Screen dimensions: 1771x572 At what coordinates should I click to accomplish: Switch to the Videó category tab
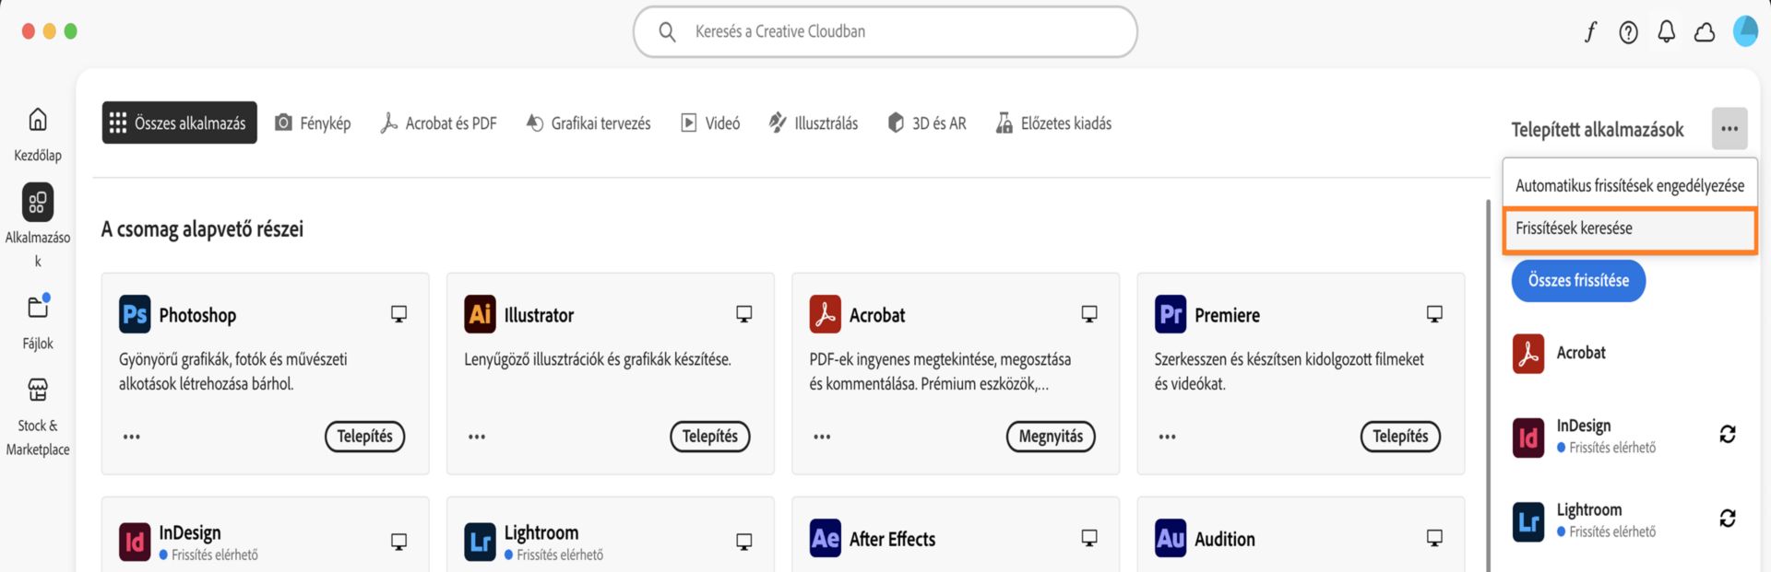tap(709, 123)
